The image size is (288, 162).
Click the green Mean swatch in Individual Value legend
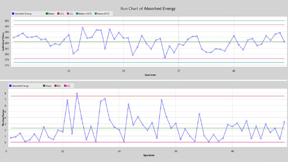click(47, 13)
